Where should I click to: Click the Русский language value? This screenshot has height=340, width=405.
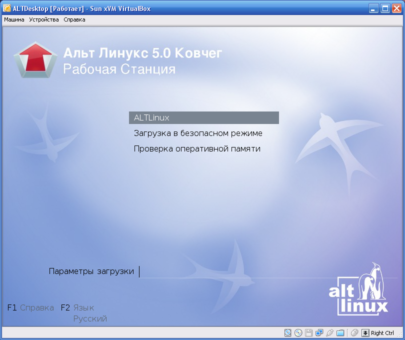[x=90, y=318]
